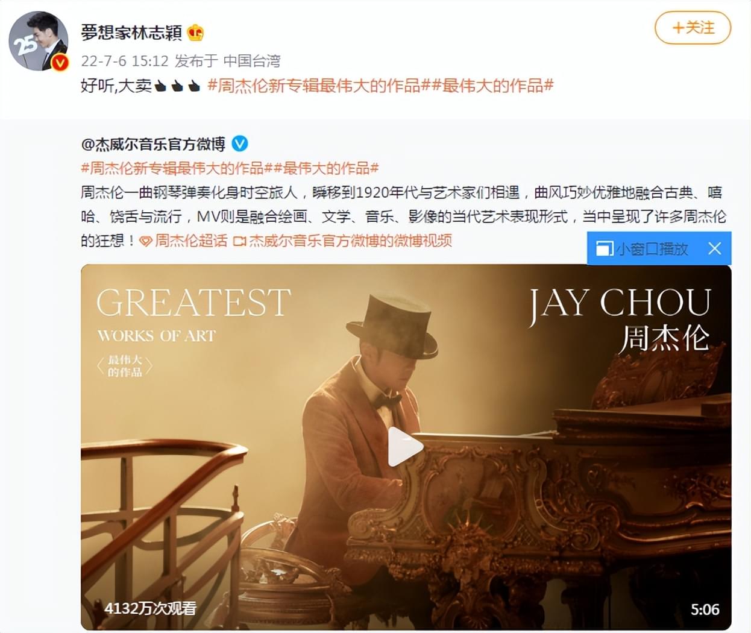751x633 pixels.
Task: Click #周杰伦新专辑最伟大的作品# in the reposted content
Action: [x=177, y=168]
